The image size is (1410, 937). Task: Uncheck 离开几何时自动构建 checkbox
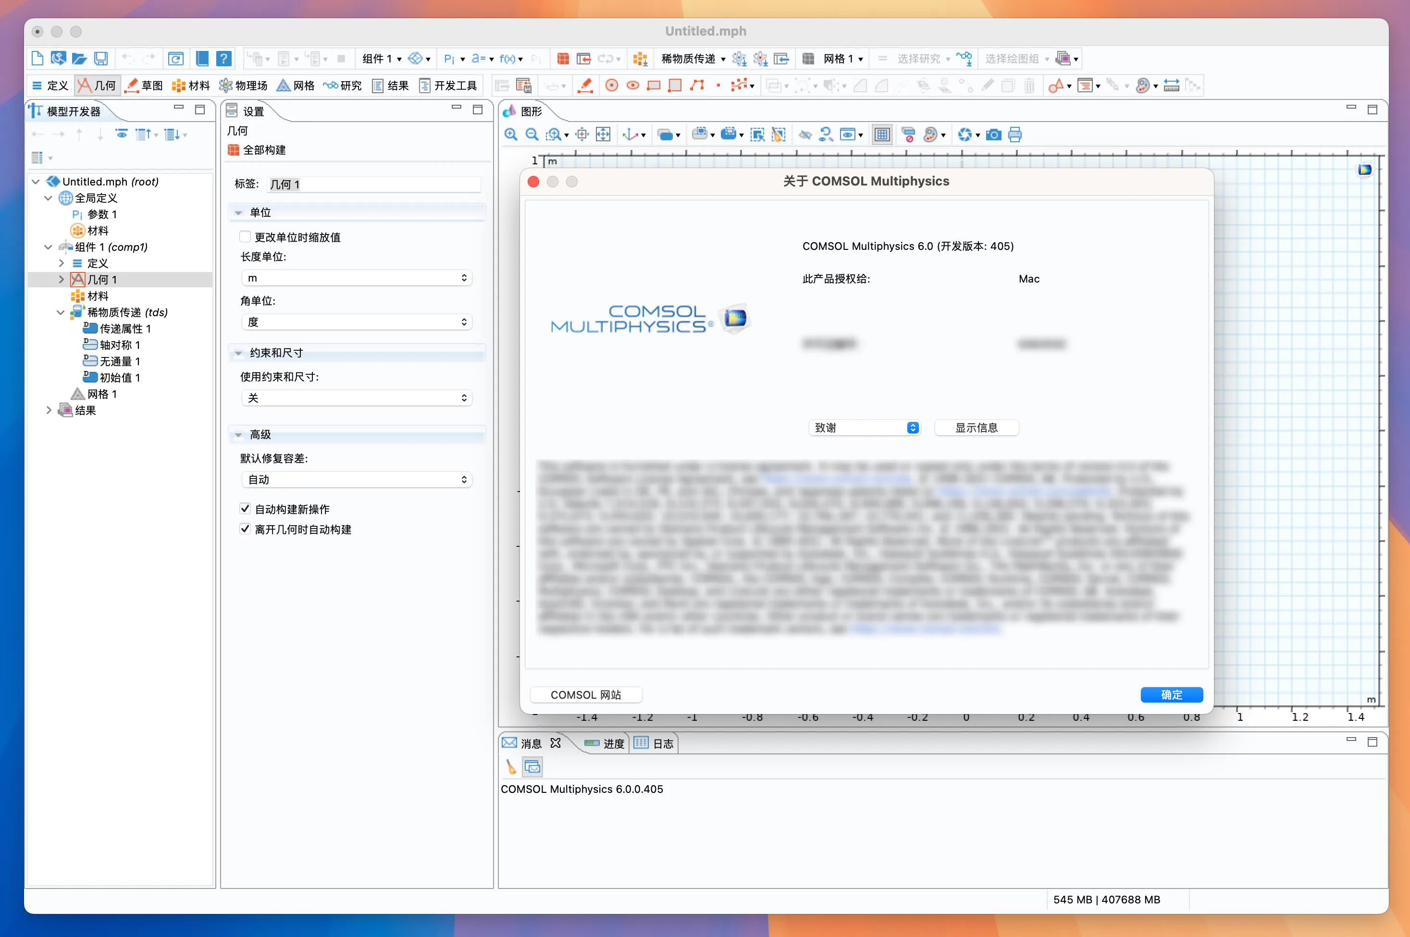tap(245, 529)
